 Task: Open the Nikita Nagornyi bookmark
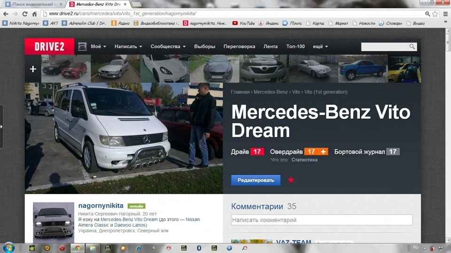(21, 23)
